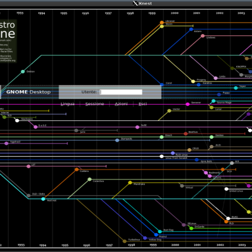Click the Red Hat label on the timeline

click(52, 201)
